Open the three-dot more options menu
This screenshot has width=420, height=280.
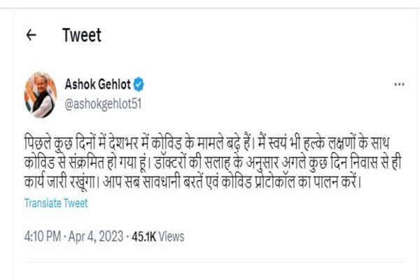click(x=399, y=84)
